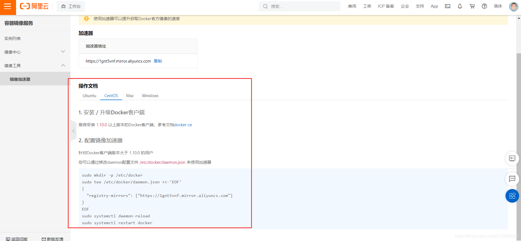This screenshot has height=241, width=521.
Task: Click the 'sudo systemctl restart docker' line
Action: click(117, 223)
